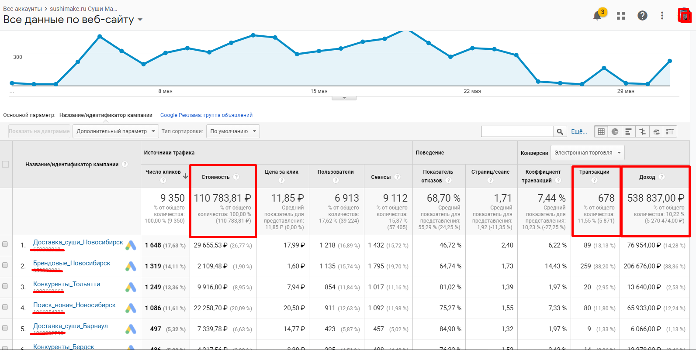This screenshot has width=696, height=350.
Task: Open the Доставка_суши_Барнаул campaign link
Action: pos(70,326)
